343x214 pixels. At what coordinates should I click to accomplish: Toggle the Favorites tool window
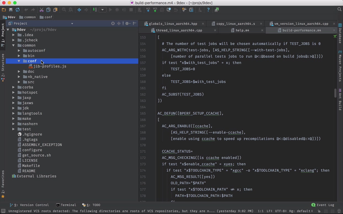[x=3, y=185]
